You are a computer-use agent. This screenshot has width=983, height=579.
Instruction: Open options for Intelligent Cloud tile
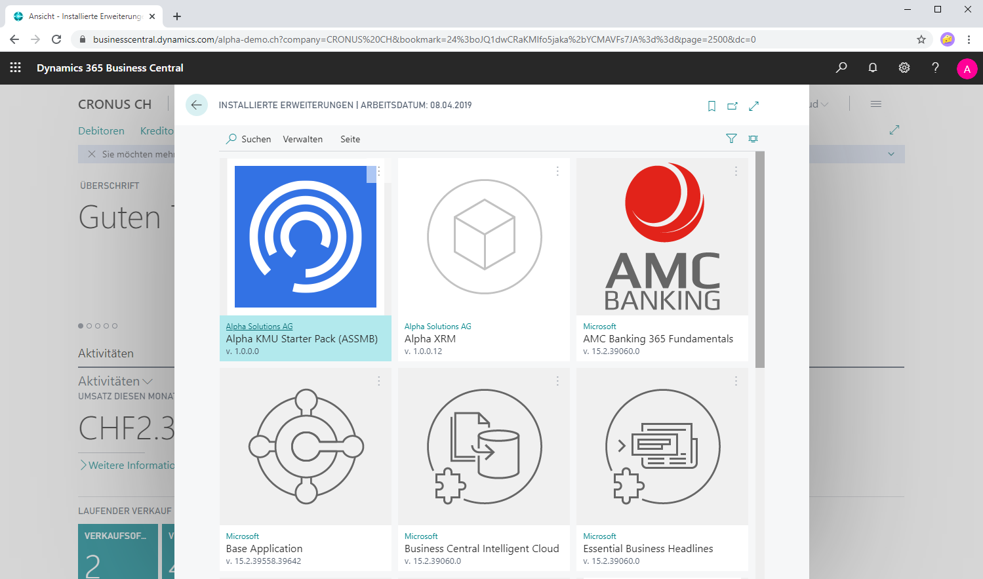[557, 381]
